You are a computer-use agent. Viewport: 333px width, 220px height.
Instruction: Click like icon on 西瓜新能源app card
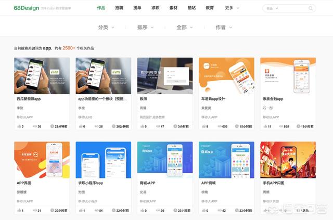click(x=19, y=126)
